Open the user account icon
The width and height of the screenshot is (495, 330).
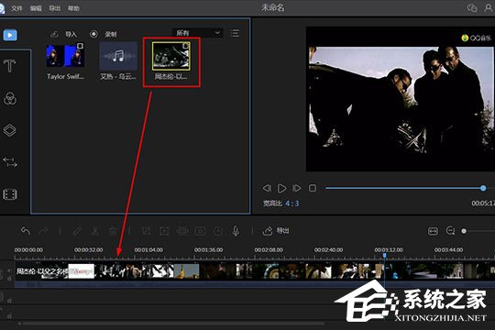coord(489,8)
